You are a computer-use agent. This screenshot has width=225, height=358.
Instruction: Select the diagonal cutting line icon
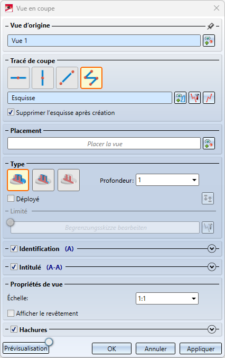click(x=67, y=78)
